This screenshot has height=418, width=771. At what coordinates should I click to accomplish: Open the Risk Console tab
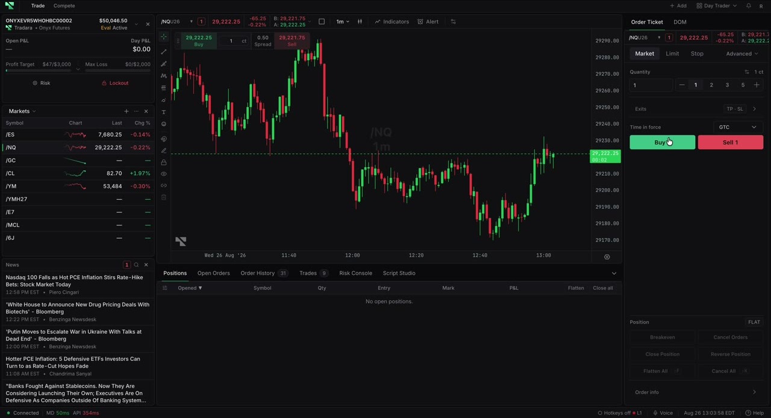point(355,273)
